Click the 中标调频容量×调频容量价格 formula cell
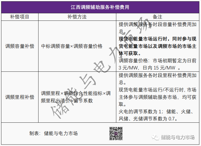 (72, 46)
